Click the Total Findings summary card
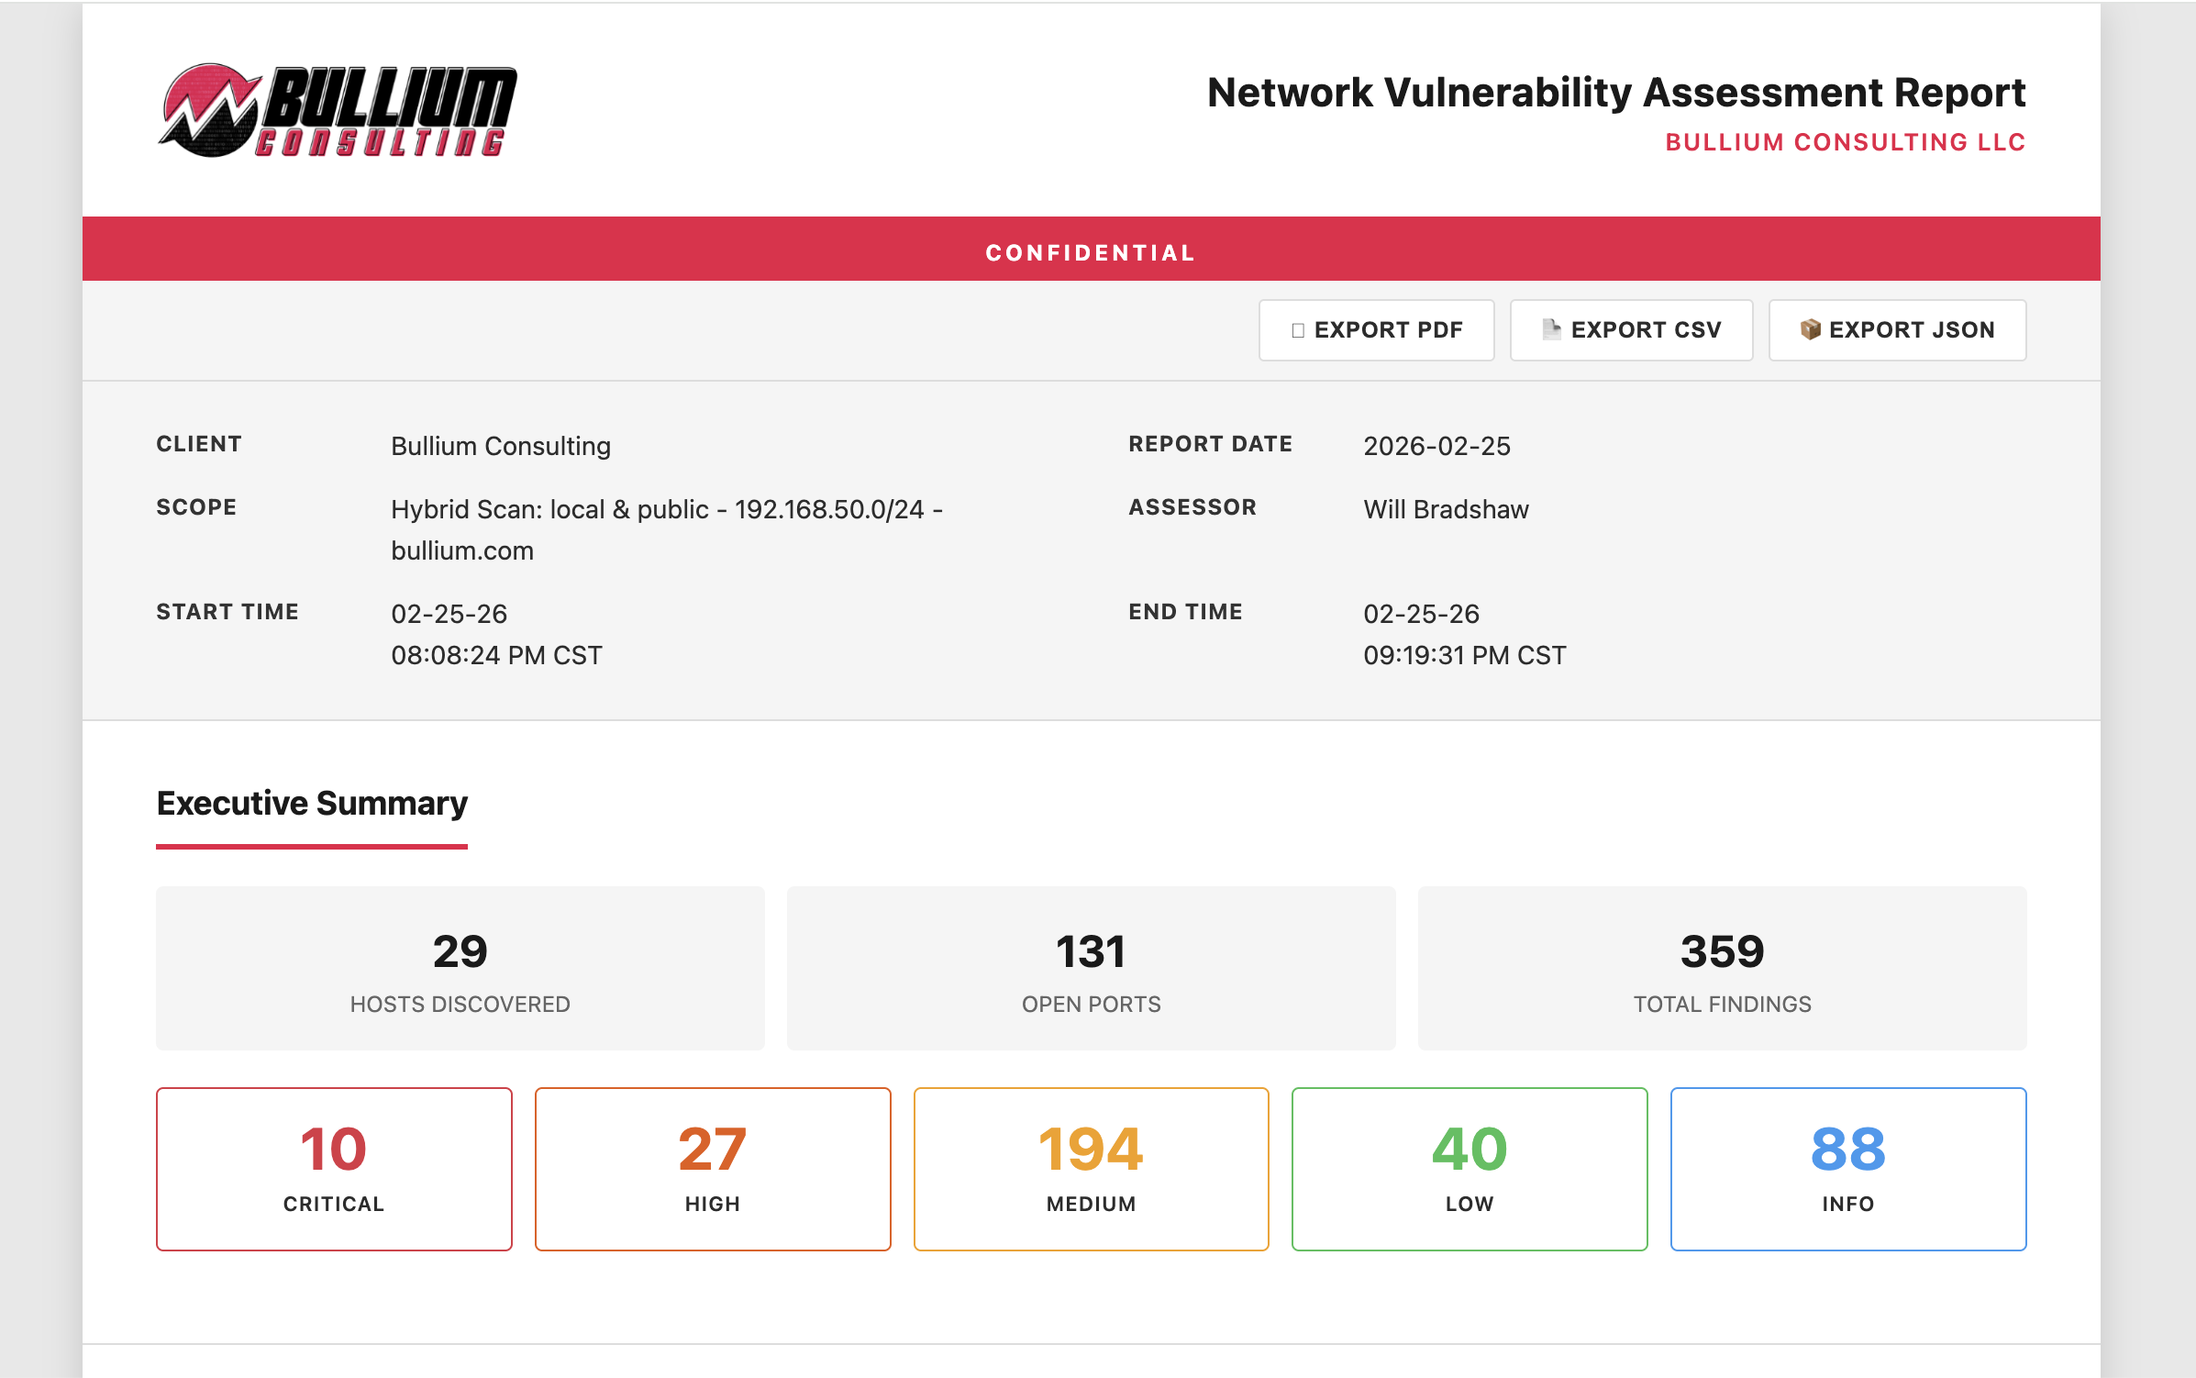 point(1722,968)
